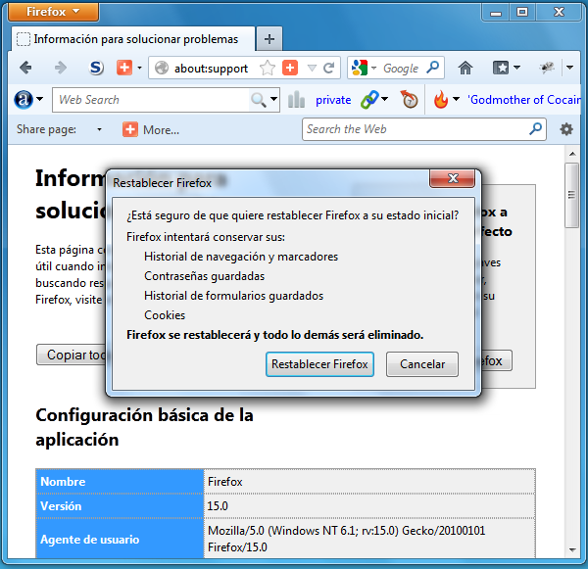
Task: Click the magnifier in Google search box
Action: click(x=433, y=68)
